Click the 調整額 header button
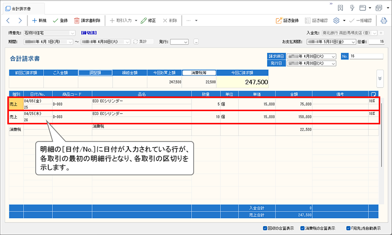 coord(95,72)
